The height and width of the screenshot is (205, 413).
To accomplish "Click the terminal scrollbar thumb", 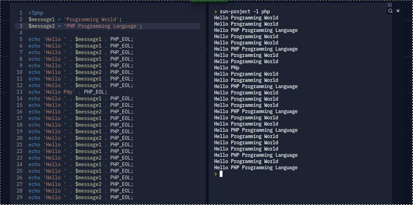I will [390, 5].
